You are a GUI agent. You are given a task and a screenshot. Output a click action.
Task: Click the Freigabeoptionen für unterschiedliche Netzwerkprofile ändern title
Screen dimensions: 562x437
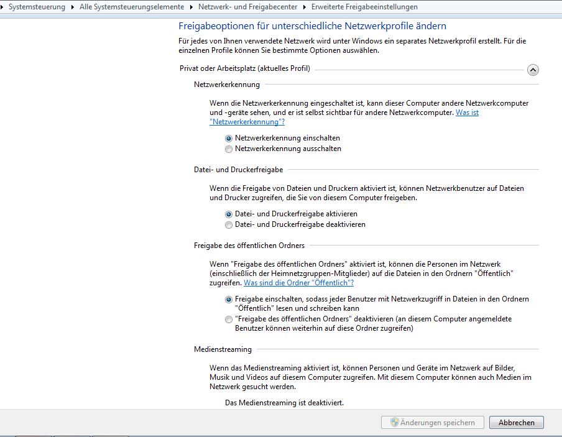[x=312, y=26]
